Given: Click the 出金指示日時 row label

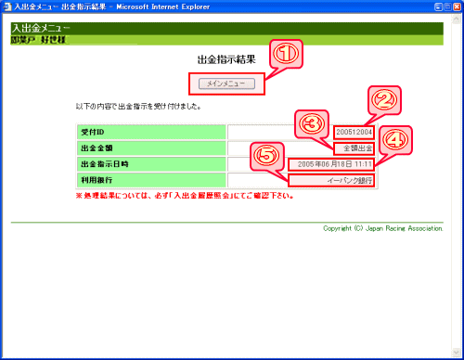Looking at the screenshot, I should pos(151,164).
